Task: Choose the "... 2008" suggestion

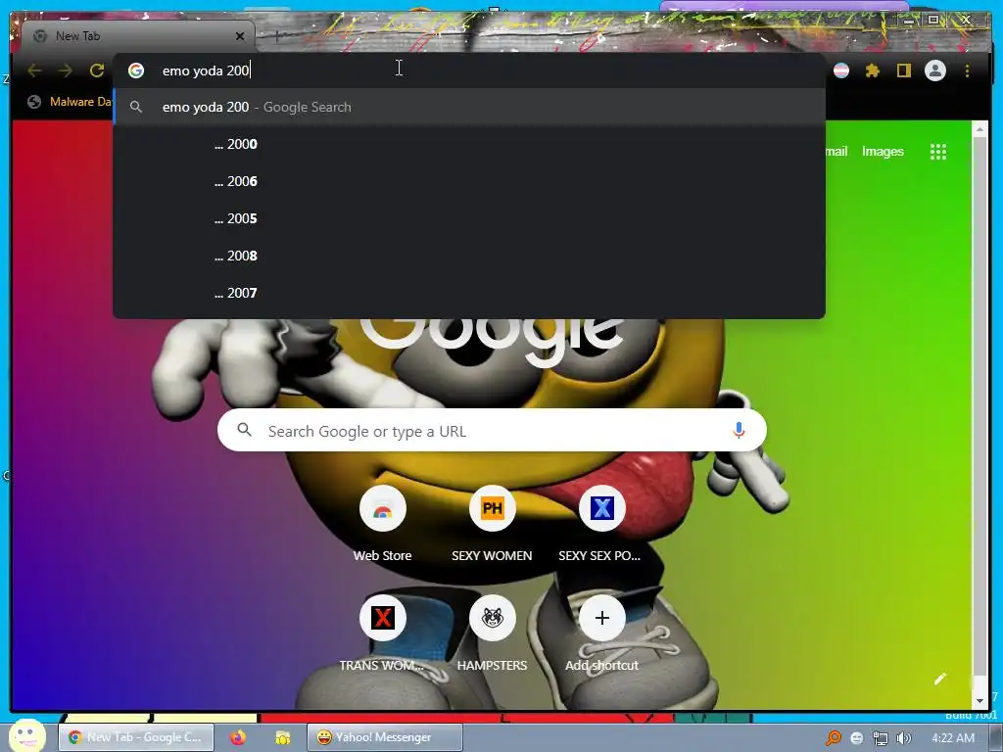Action: click(x=469, y=256)
